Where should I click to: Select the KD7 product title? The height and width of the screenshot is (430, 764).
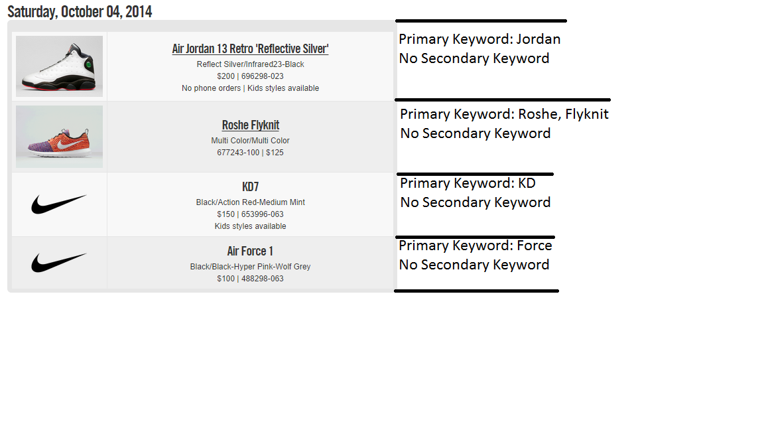click(x=250, y=187)
